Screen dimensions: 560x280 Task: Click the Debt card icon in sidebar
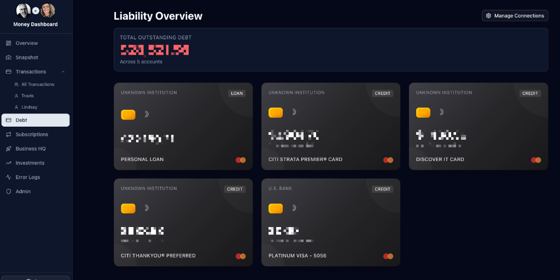coord(9,120)
